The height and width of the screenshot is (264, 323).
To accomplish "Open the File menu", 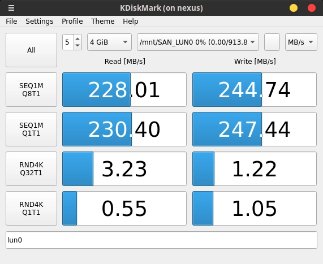I will tap(11, 21).
